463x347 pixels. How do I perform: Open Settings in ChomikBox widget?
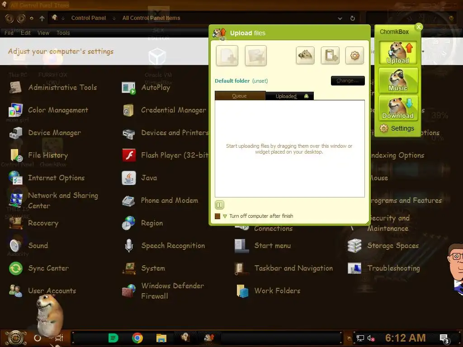pos(397,128)
